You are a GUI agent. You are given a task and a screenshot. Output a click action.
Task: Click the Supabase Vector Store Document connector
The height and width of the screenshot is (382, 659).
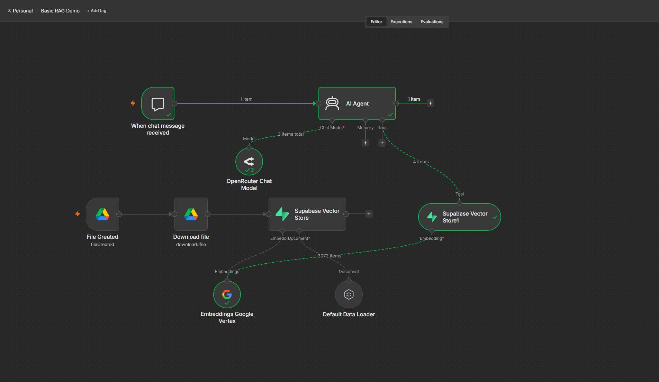click(299, 231)
